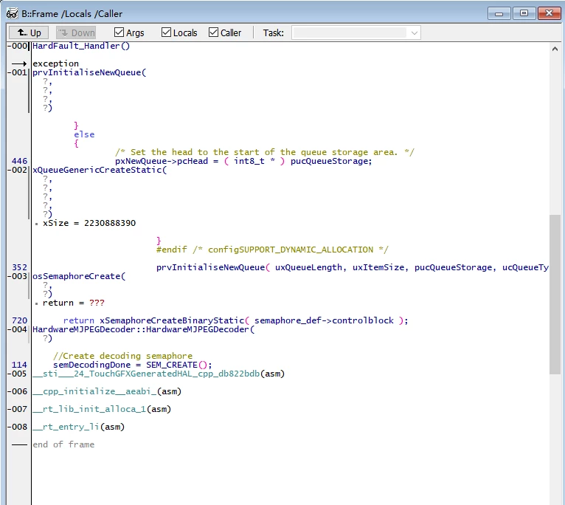This screenshot has width=565, height=505.
Task: Click the scroll up arrow
Action: (555, 49)
